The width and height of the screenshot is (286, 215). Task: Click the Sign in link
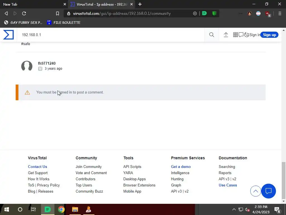(x=255, y=35)
